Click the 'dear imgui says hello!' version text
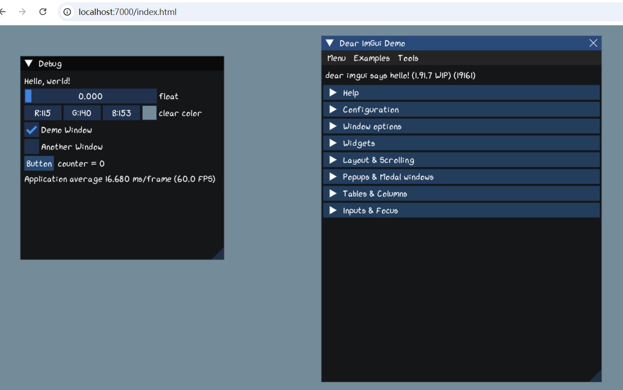The height and width of the screenshot is (390, 623). (x=400, y=75)
